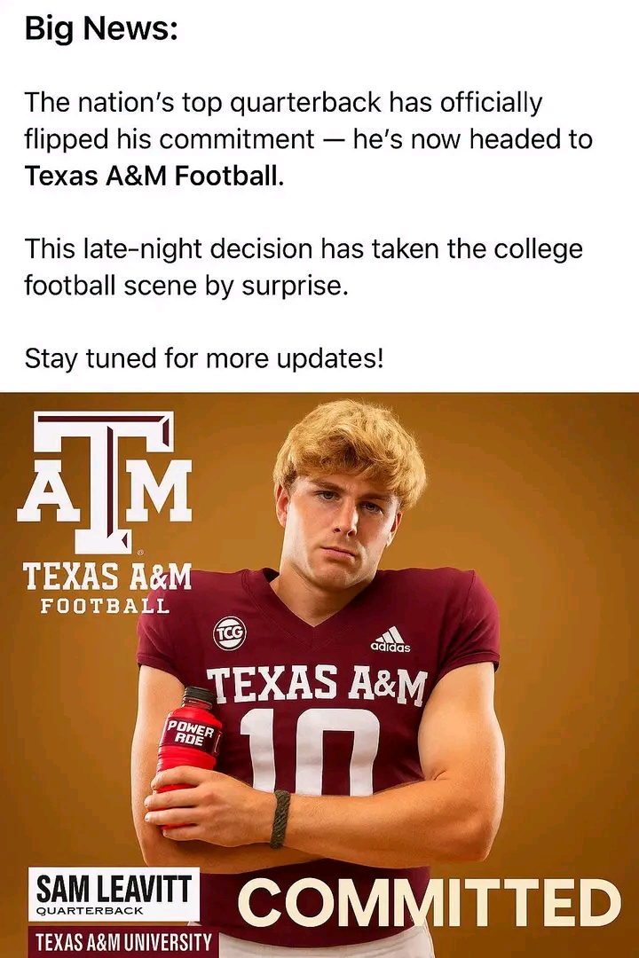Click the player's blond hair in photo
The image size is (639, 958).
coord(349,443)
